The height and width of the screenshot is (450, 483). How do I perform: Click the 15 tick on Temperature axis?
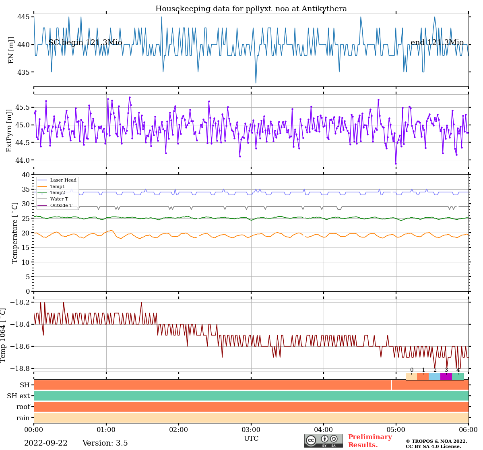click(26, 247)
